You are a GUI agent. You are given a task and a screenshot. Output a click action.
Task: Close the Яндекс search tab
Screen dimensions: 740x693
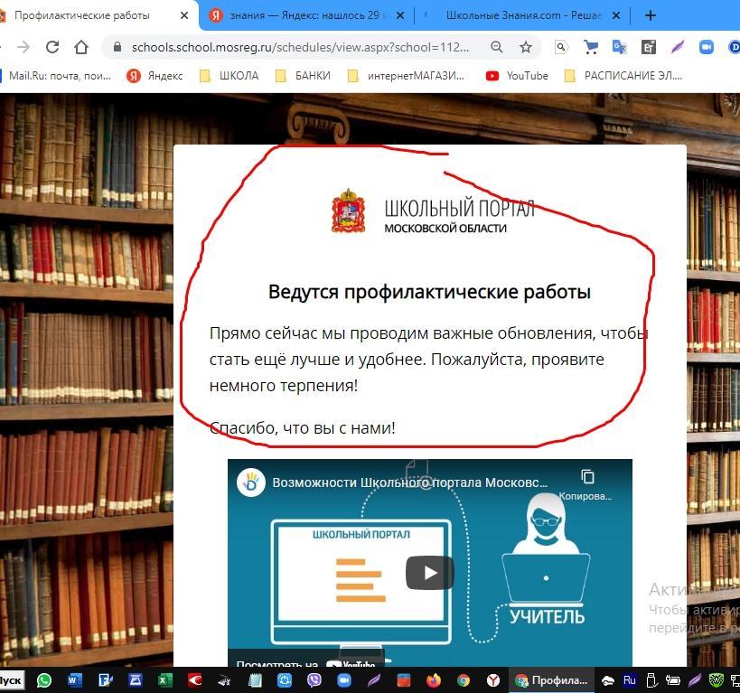[400, 15]
